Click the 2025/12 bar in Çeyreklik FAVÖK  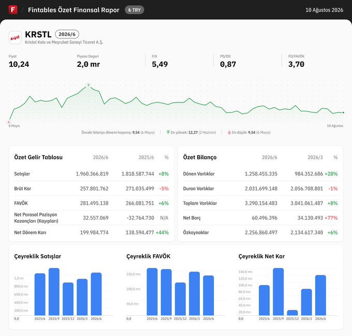(x=180, y=299)
